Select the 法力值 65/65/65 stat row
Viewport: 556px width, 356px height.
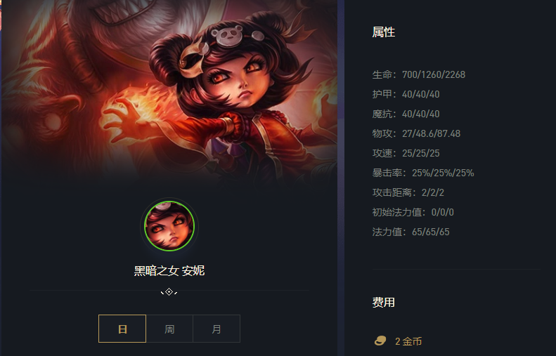pos(411,232)
